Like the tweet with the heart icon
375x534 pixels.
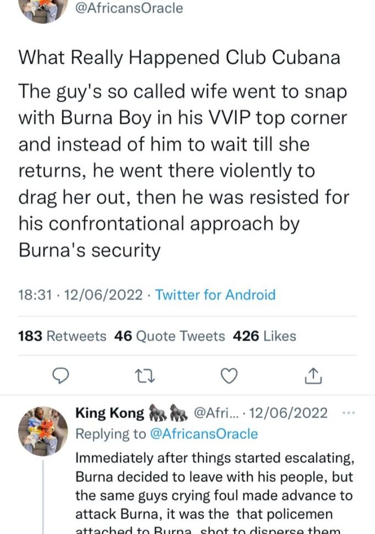click(229, 375)
